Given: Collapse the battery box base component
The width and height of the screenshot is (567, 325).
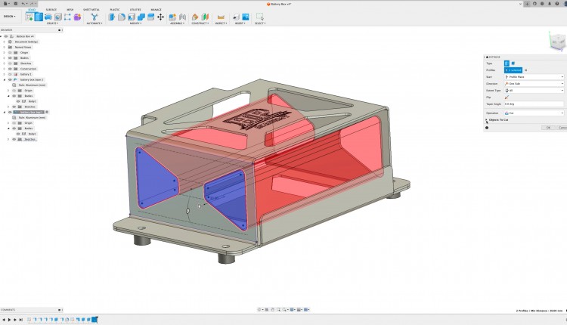Looking at the screenshot, I should click(x=5, y=79).
